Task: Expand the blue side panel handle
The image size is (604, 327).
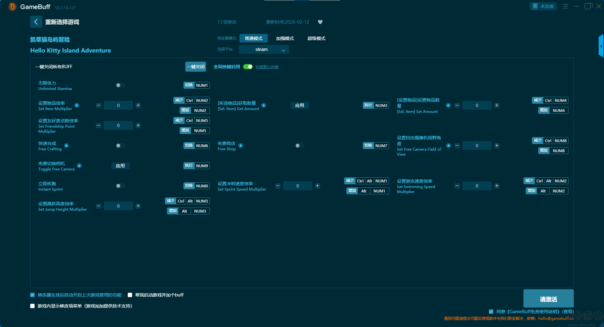Action: (601, 46)
